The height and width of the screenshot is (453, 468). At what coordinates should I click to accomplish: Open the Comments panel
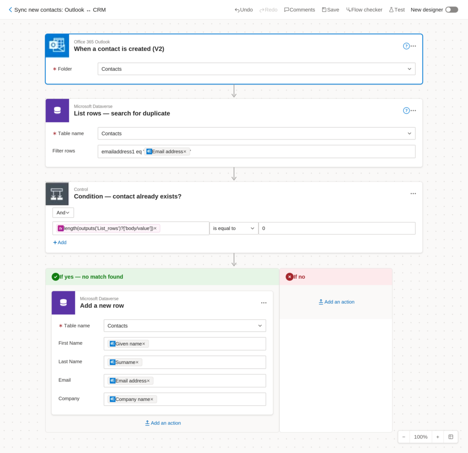[299, 10]
